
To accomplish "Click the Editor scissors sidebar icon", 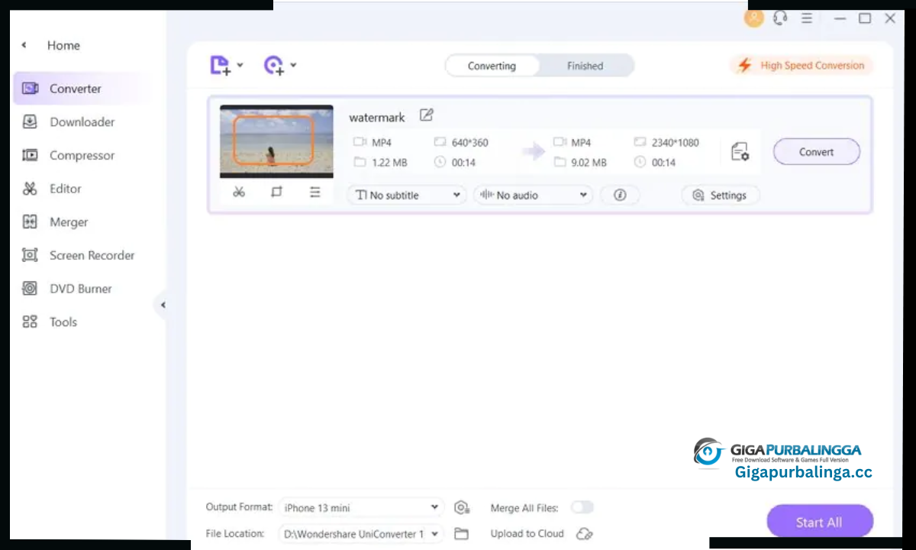I will [30, 189].
